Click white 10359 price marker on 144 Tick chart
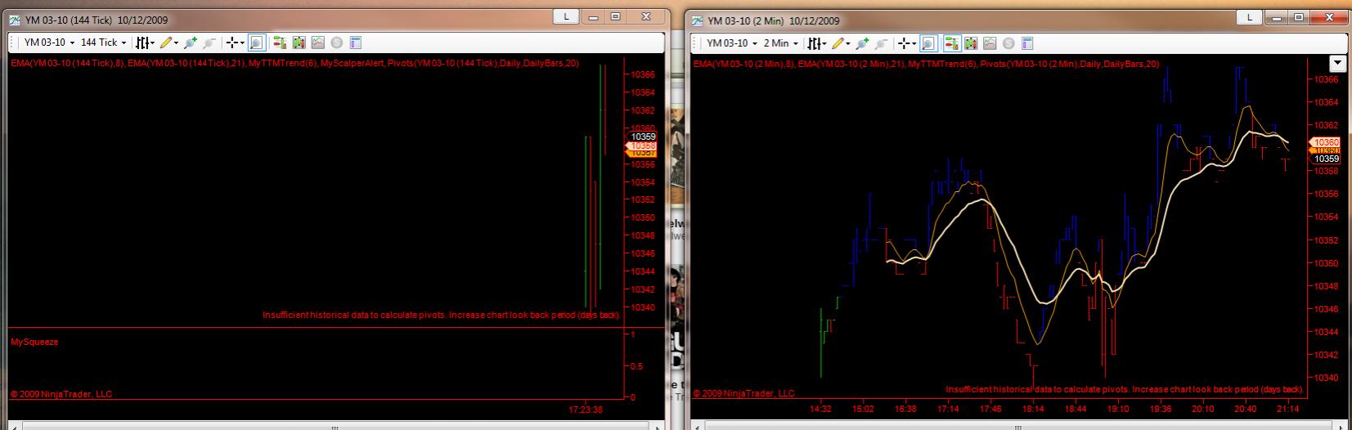This screenshot has width=1352, height=430. pyautogui.click(x=643, y=137)
